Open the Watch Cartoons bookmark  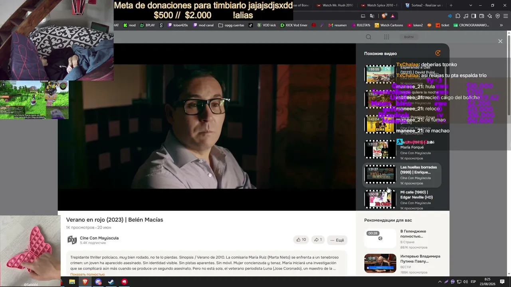pos(388,25)
